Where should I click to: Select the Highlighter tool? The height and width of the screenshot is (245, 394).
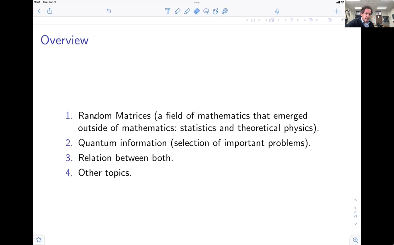tap(187, 11)
